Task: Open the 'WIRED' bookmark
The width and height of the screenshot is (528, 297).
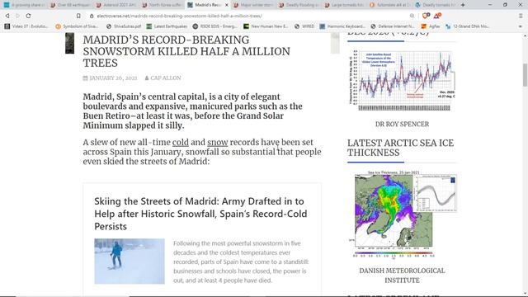Action: pos(304,26)
